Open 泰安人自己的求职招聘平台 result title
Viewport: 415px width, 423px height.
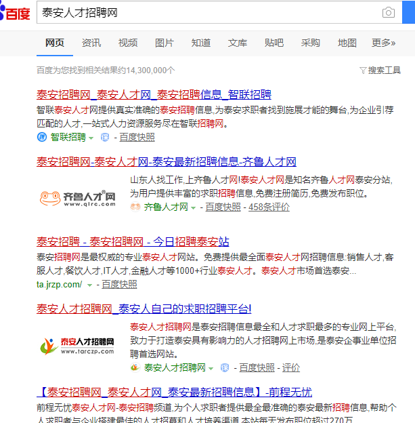click(x=144, y=309)
